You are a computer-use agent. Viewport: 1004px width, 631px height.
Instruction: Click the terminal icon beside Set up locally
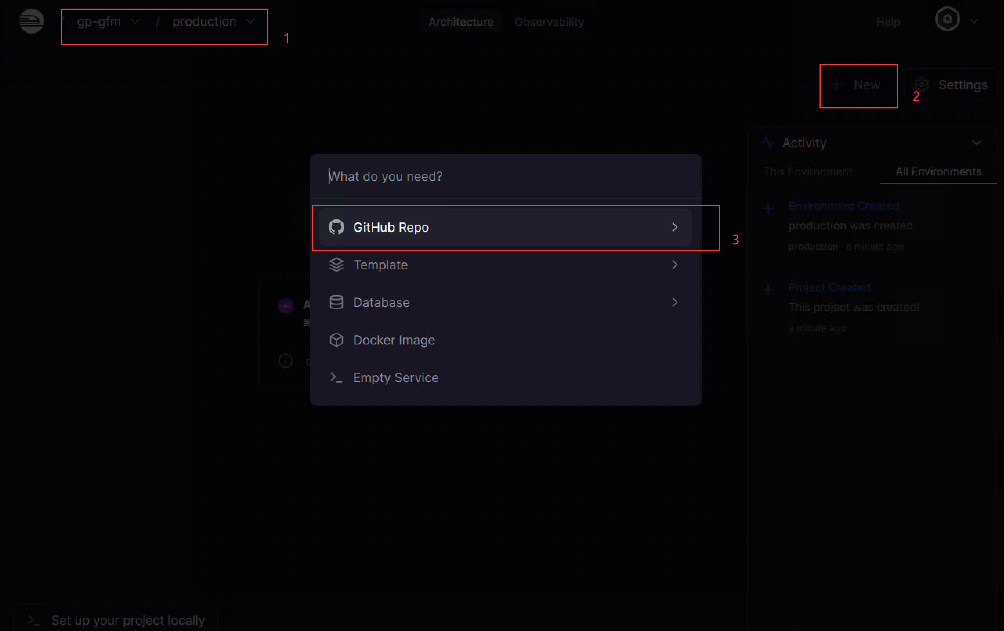[x=33, y=620]
